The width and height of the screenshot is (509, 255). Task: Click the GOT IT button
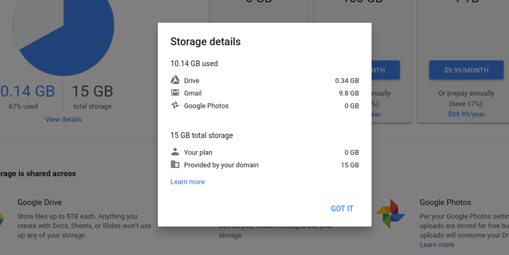click(342, 208)
